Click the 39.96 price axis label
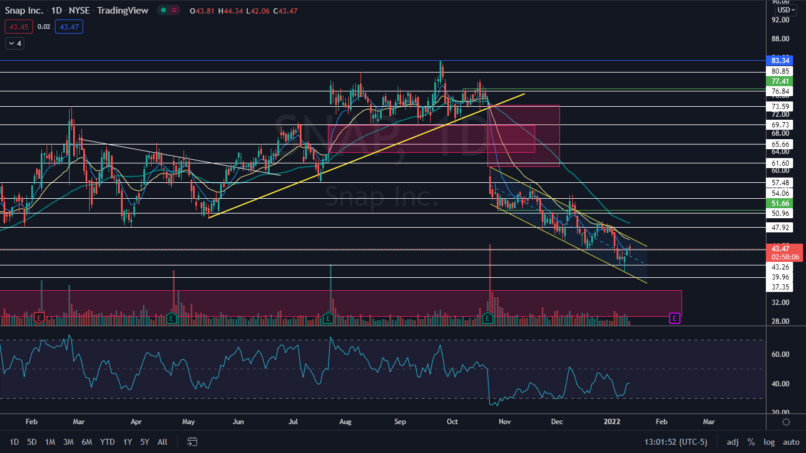The width and height of the screenshot is (806, 453). (780, 277)
